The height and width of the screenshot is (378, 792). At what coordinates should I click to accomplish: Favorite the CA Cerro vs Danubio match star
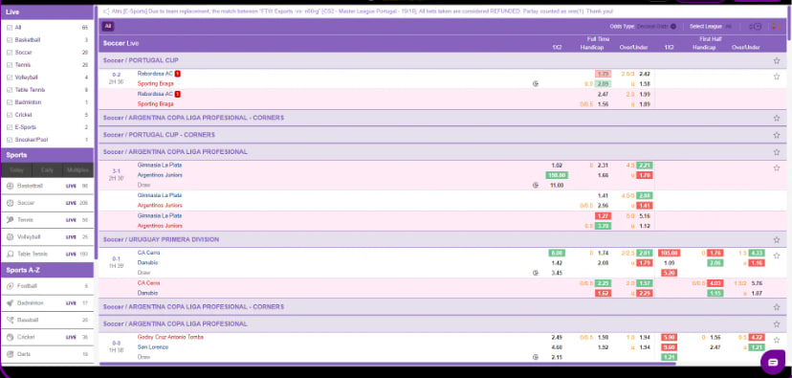(x=777, y=256)
